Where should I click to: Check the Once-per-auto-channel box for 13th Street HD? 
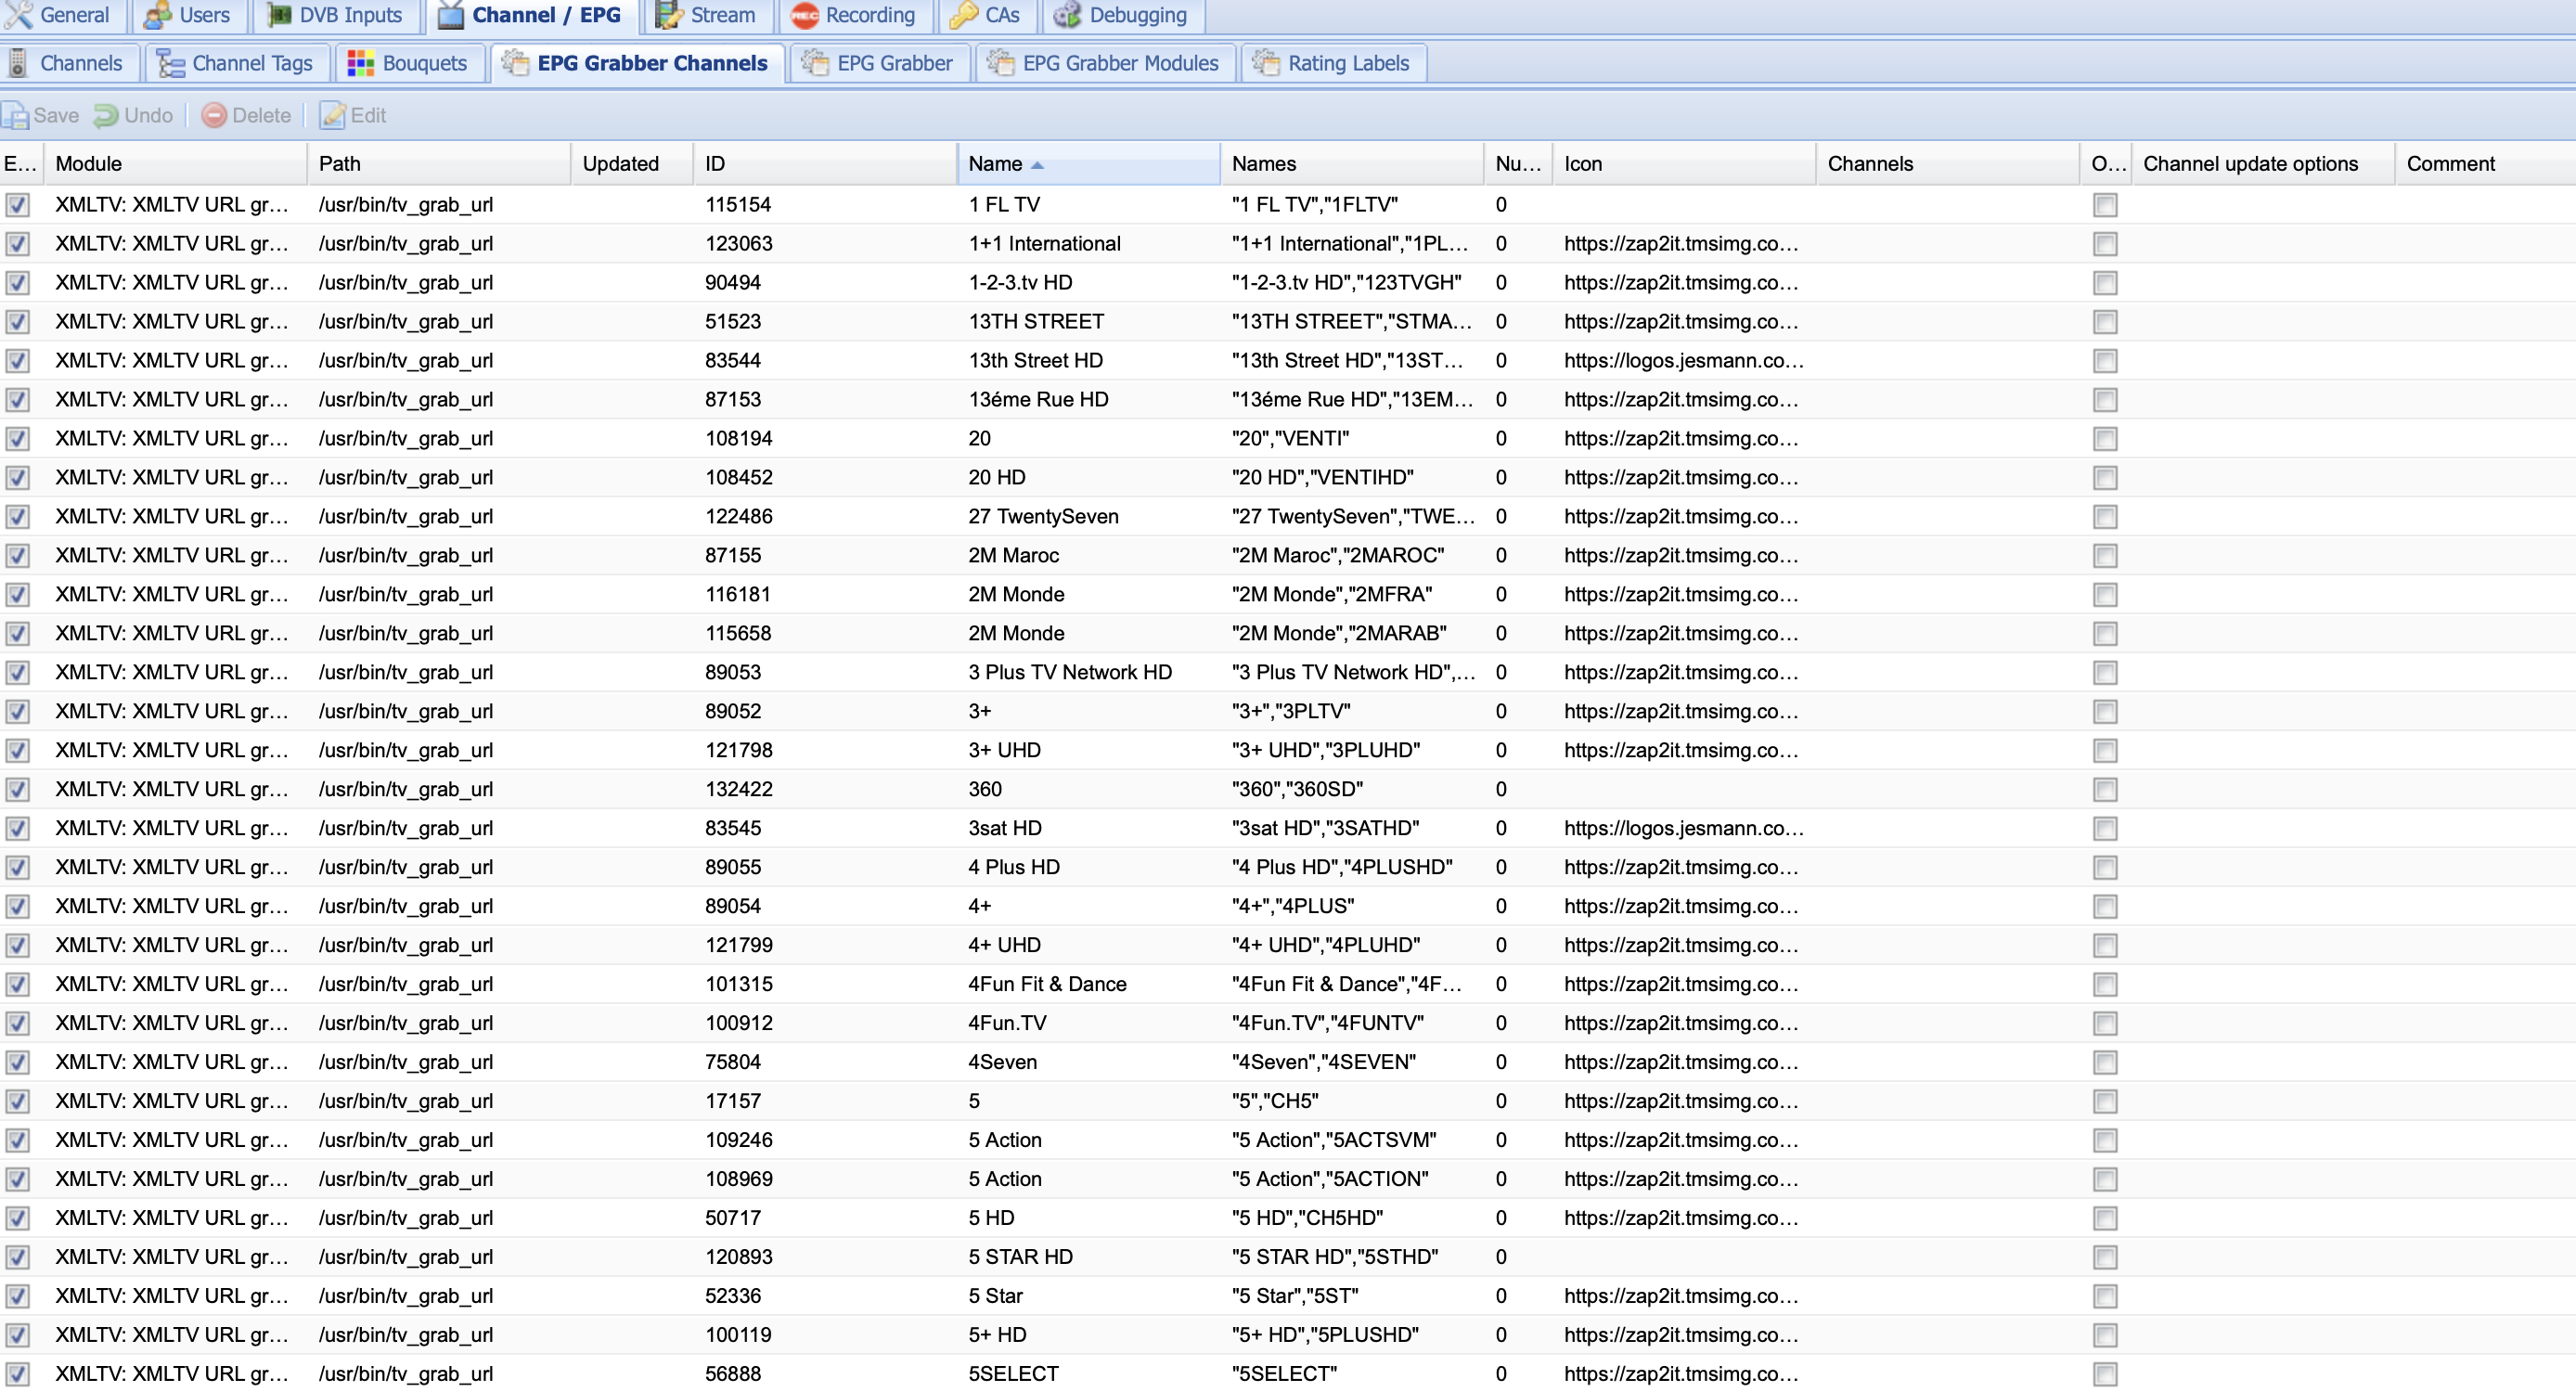click(x=2105, y=361)
